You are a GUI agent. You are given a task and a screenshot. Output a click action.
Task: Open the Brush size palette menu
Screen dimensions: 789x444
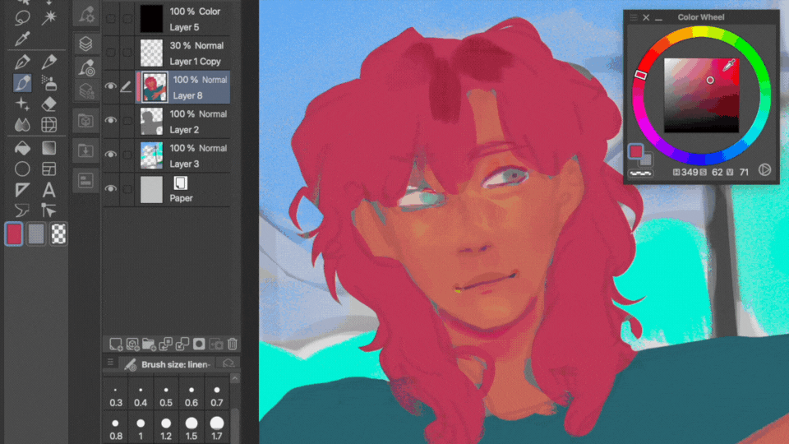[x=110, y=363]
